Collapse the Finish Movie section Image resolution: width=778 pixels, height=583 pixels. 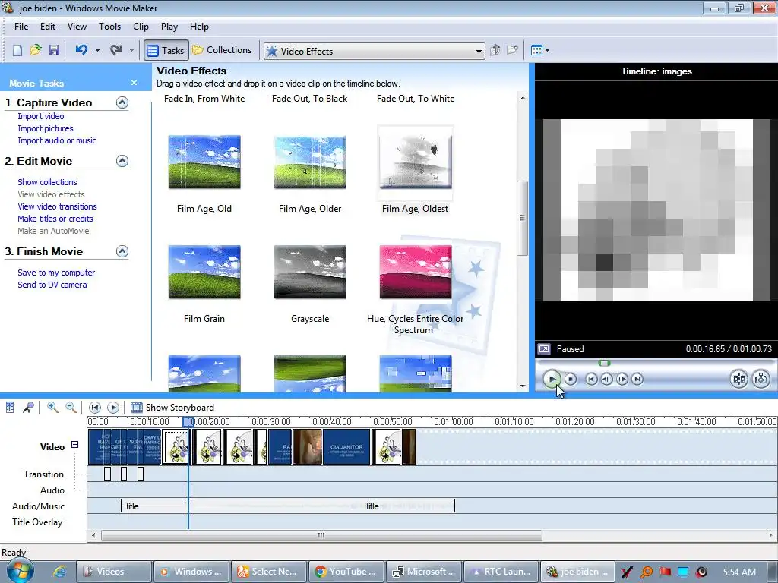pos(122,251)
